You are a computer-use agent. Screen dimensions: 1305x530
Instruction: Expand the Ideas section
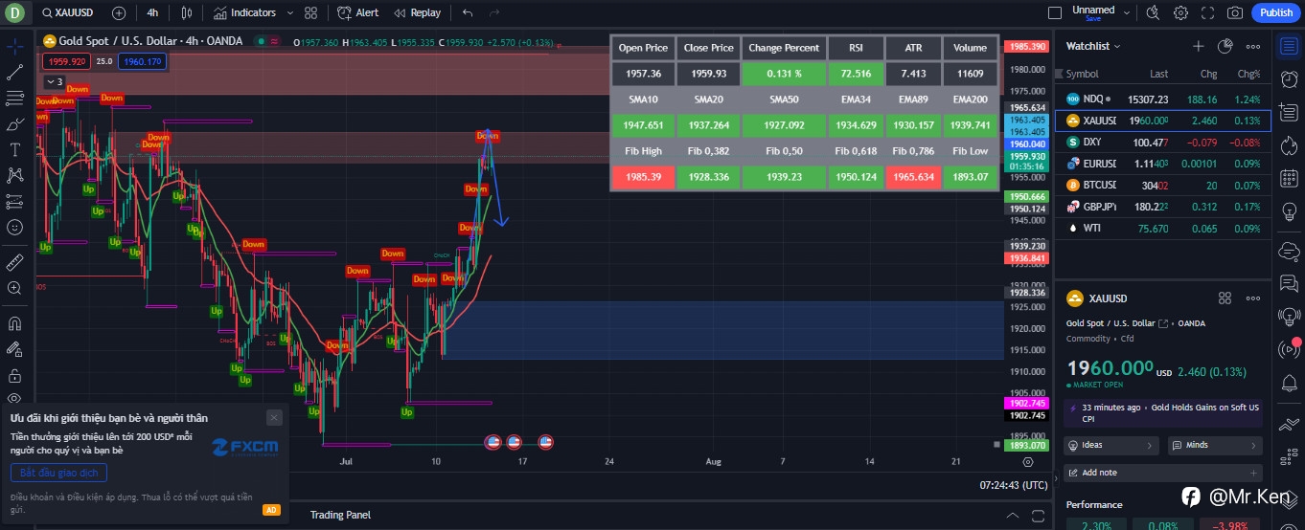[1112, 445]
